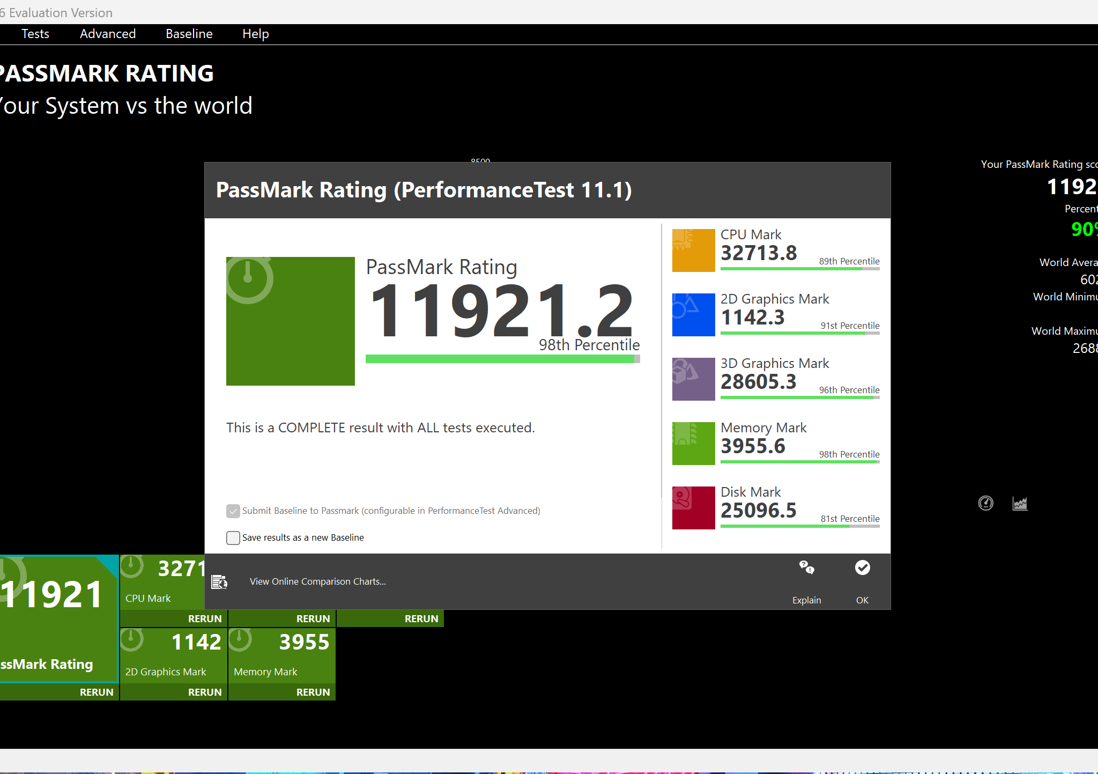Click the CPU Mark score 32713.8
The height and width of the screenshot is (774, 1098).
tap(759, 253)
